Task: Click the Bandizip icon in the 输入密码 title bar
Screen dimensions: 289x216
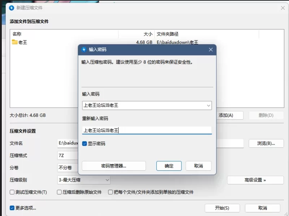Action: [84, 50]
